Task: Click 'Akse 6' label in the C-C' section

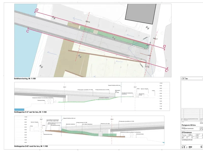Action: 65,87
